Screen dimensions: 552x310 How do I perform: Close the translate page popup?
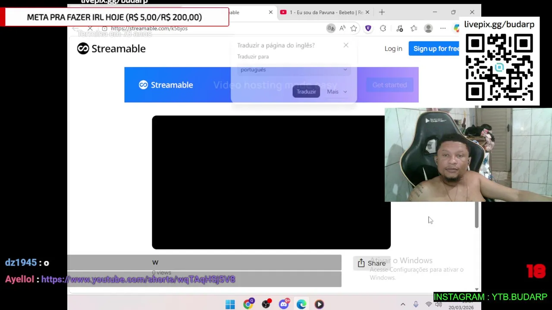tap(346, 45)
